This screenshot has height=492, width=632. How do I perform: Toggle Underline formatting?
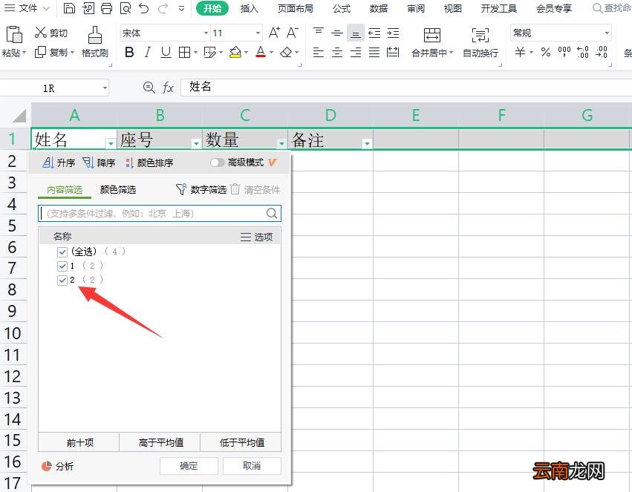point(166,52)
